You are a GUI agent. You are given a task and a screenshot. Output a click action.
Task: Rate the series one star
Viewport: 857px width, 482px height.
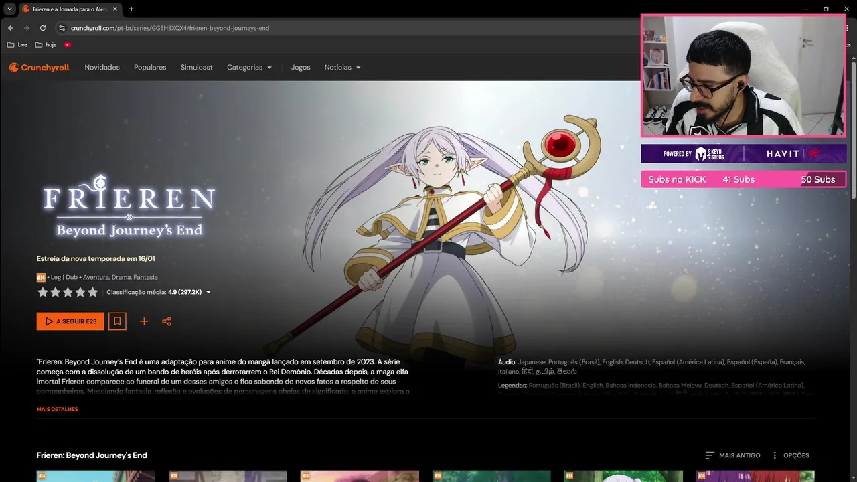click(43, 292)
